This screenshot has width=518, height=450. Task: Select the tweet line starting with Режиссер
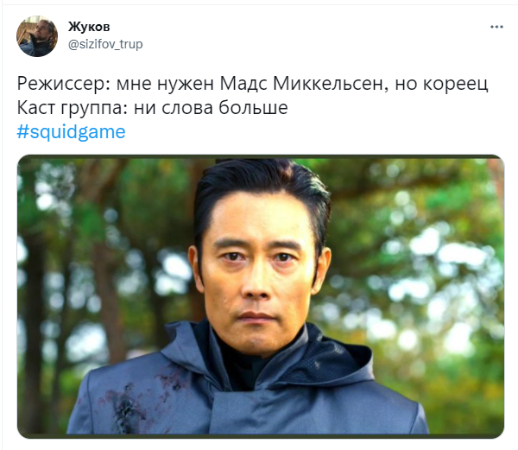pos(252,84)
